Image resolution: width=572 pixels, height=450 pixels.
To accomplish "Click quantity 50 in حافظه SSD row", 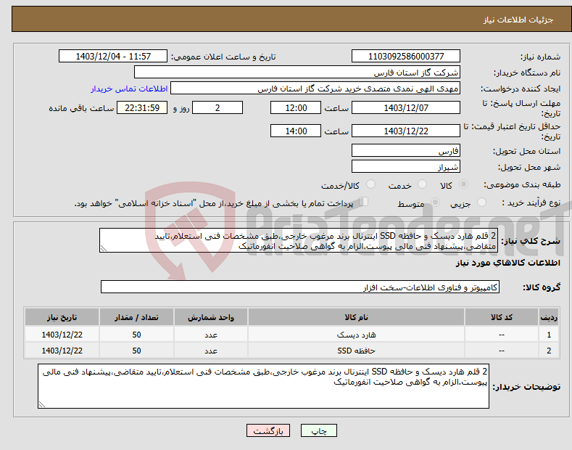I will tap(136, 351).
